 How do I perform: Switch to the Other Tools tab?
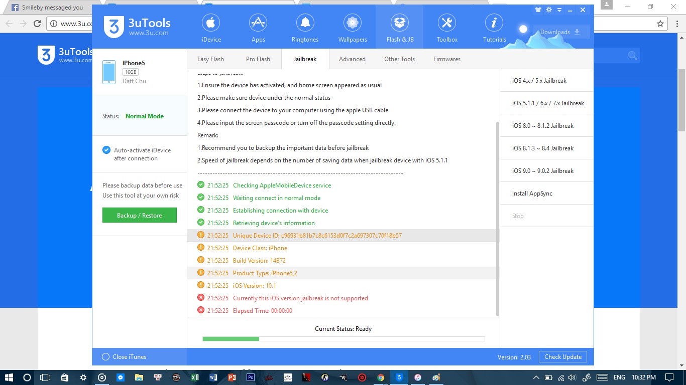[399, 59]
